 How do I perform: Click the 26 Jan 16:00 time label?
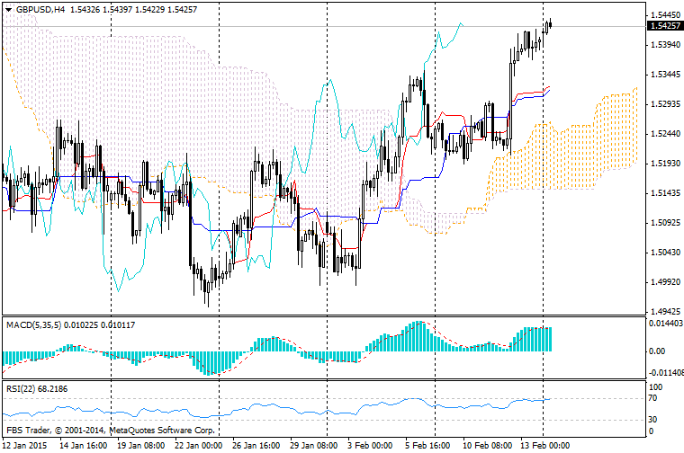(256, 446)
